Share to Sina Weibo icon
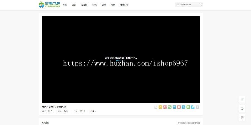The width and height of the screenshot is (251, 125). (x=165, y=107)
